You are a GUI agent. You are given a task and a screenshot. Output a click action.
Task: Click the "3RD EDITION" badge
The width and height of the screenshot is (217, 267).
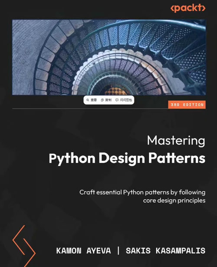coord(187,105)
